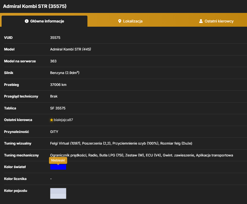This screenshot has height=204, width=247.
Task: Click the Tuning mechaniczny value starting Ogranicznik prędkości
Action: (x=142, y=155)
